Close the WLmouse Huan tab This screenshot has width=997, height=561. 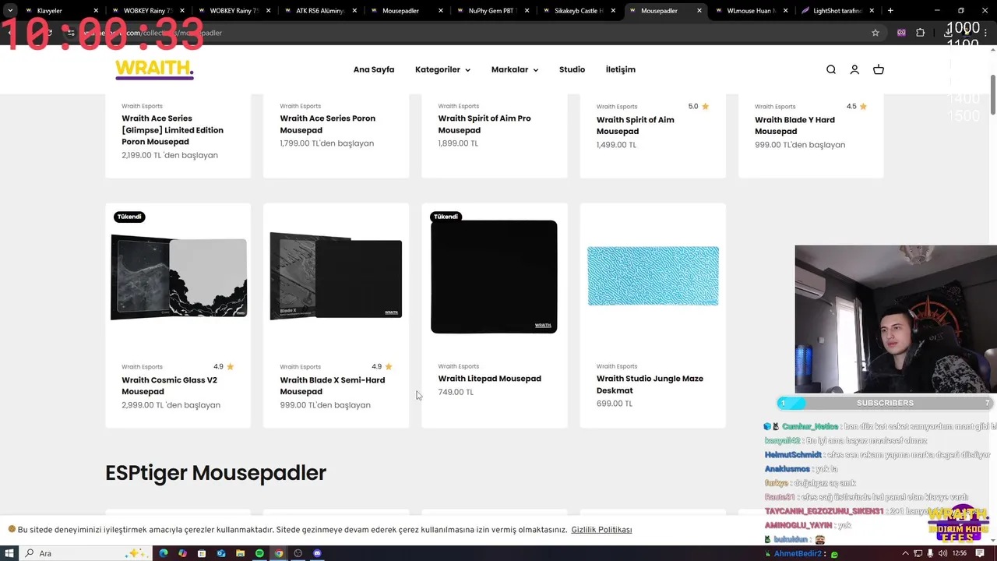click(785, 11)
